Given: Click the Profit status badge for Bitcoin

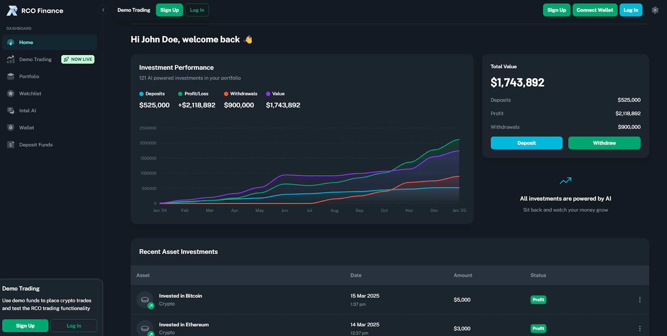Looking at the screenshot, I should point(538,300).
